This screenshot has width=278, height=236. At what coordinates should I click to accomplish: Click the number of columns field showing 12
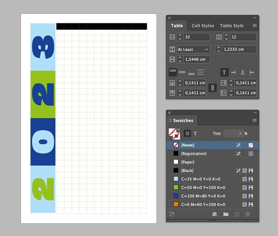pos(243,37)
